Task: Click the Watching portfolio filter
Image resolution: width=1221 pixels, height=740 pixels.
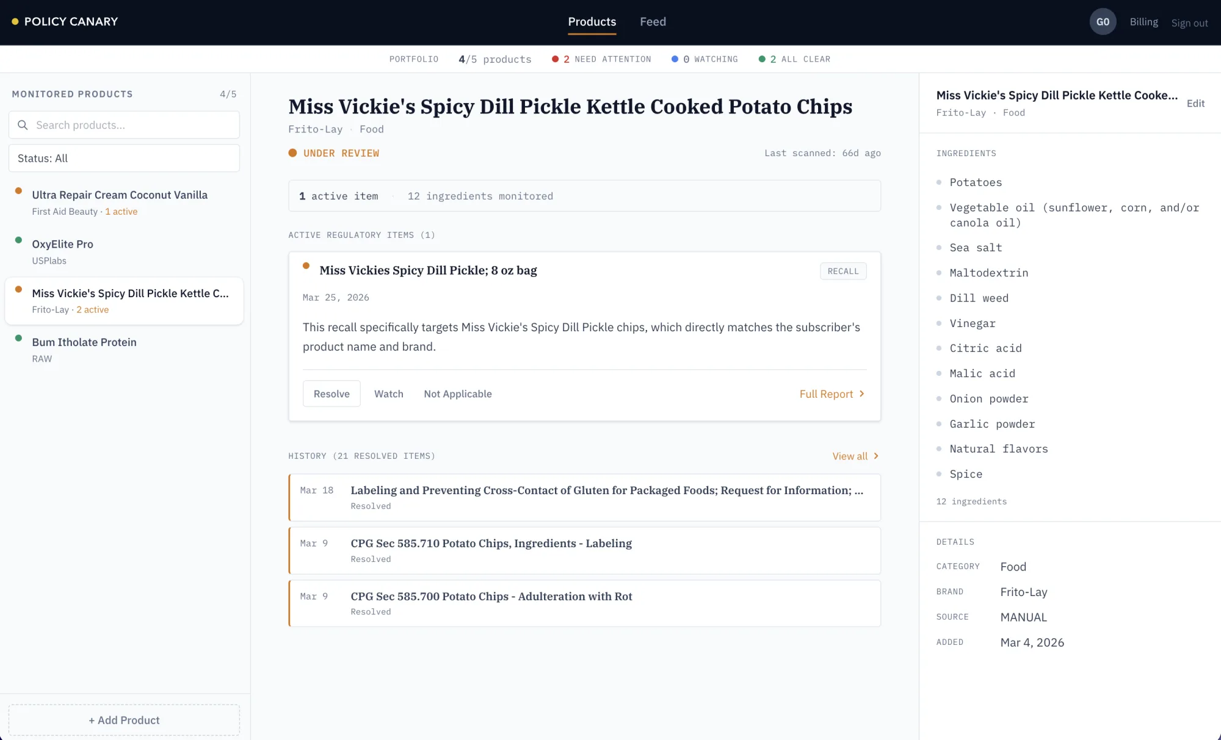Action: tap(705, 59)
